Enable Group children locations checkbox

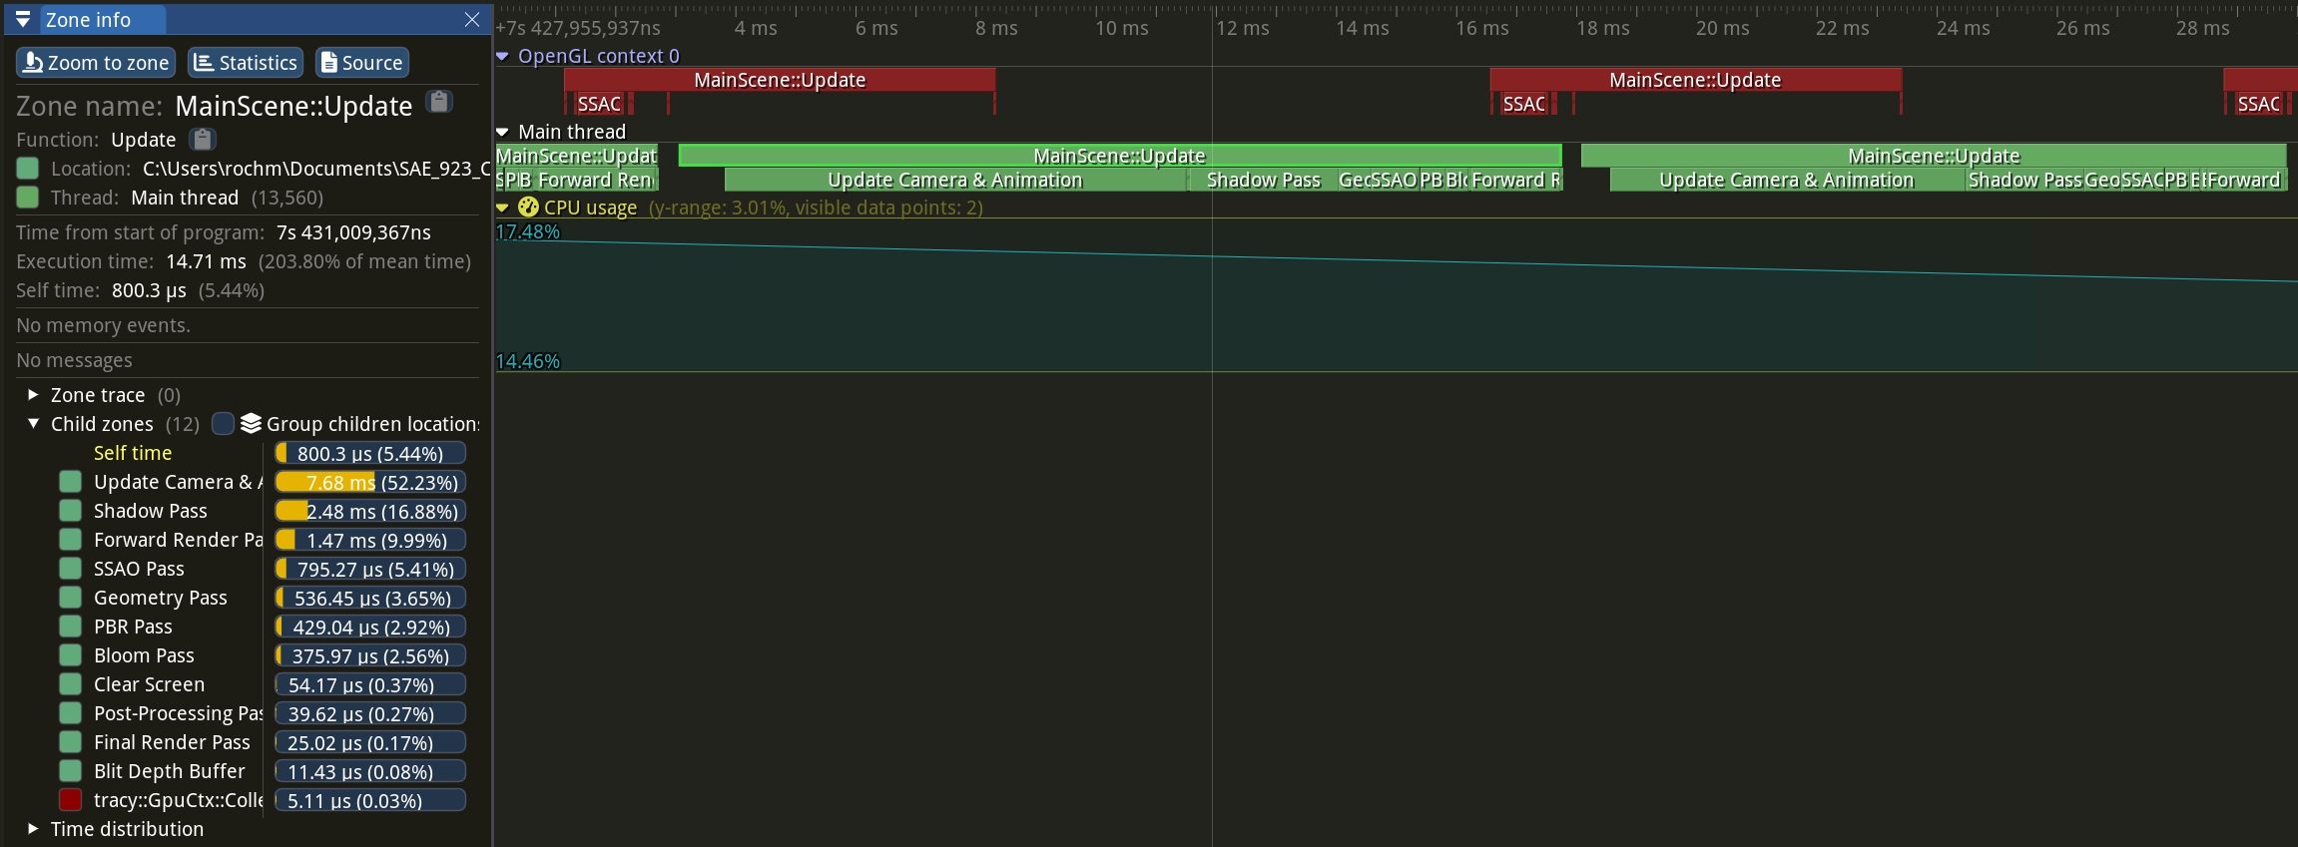[224, 424]
